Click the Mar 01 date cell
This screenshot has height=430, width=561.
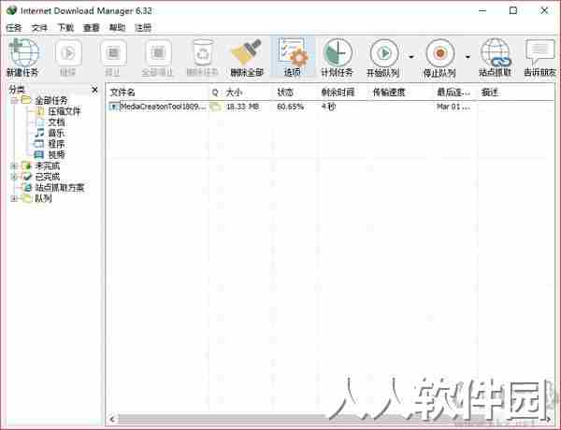click(453, 107)
